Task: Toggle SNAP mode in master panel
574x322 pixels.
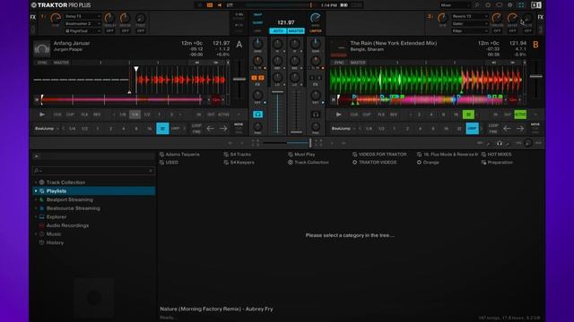Action: pos(257,15)
